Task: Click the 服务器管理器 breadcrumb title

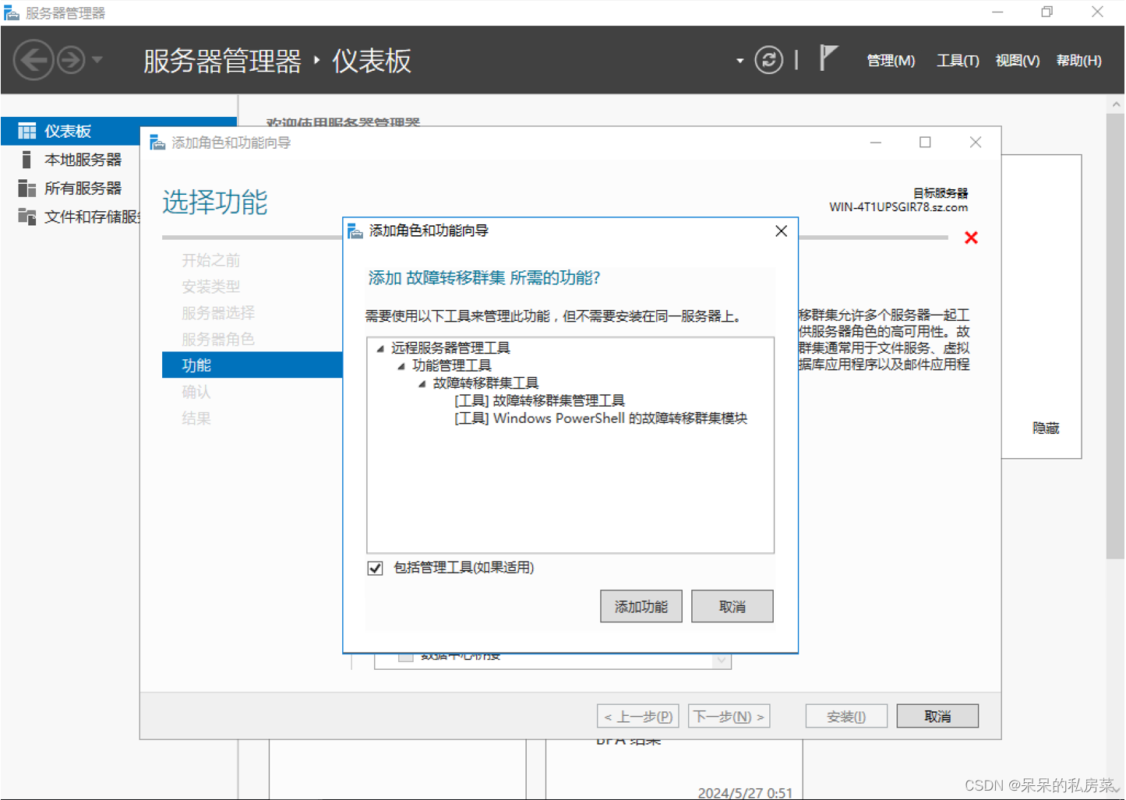Action: point(222,61)
